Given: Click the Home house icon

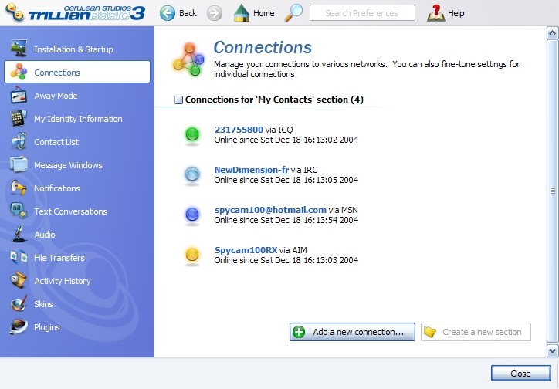Looking at the screenshot, I should pos(242,13).
